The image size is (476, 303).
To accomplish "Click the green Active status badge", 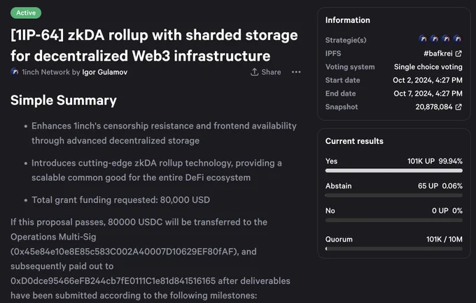I will point(26,13).
